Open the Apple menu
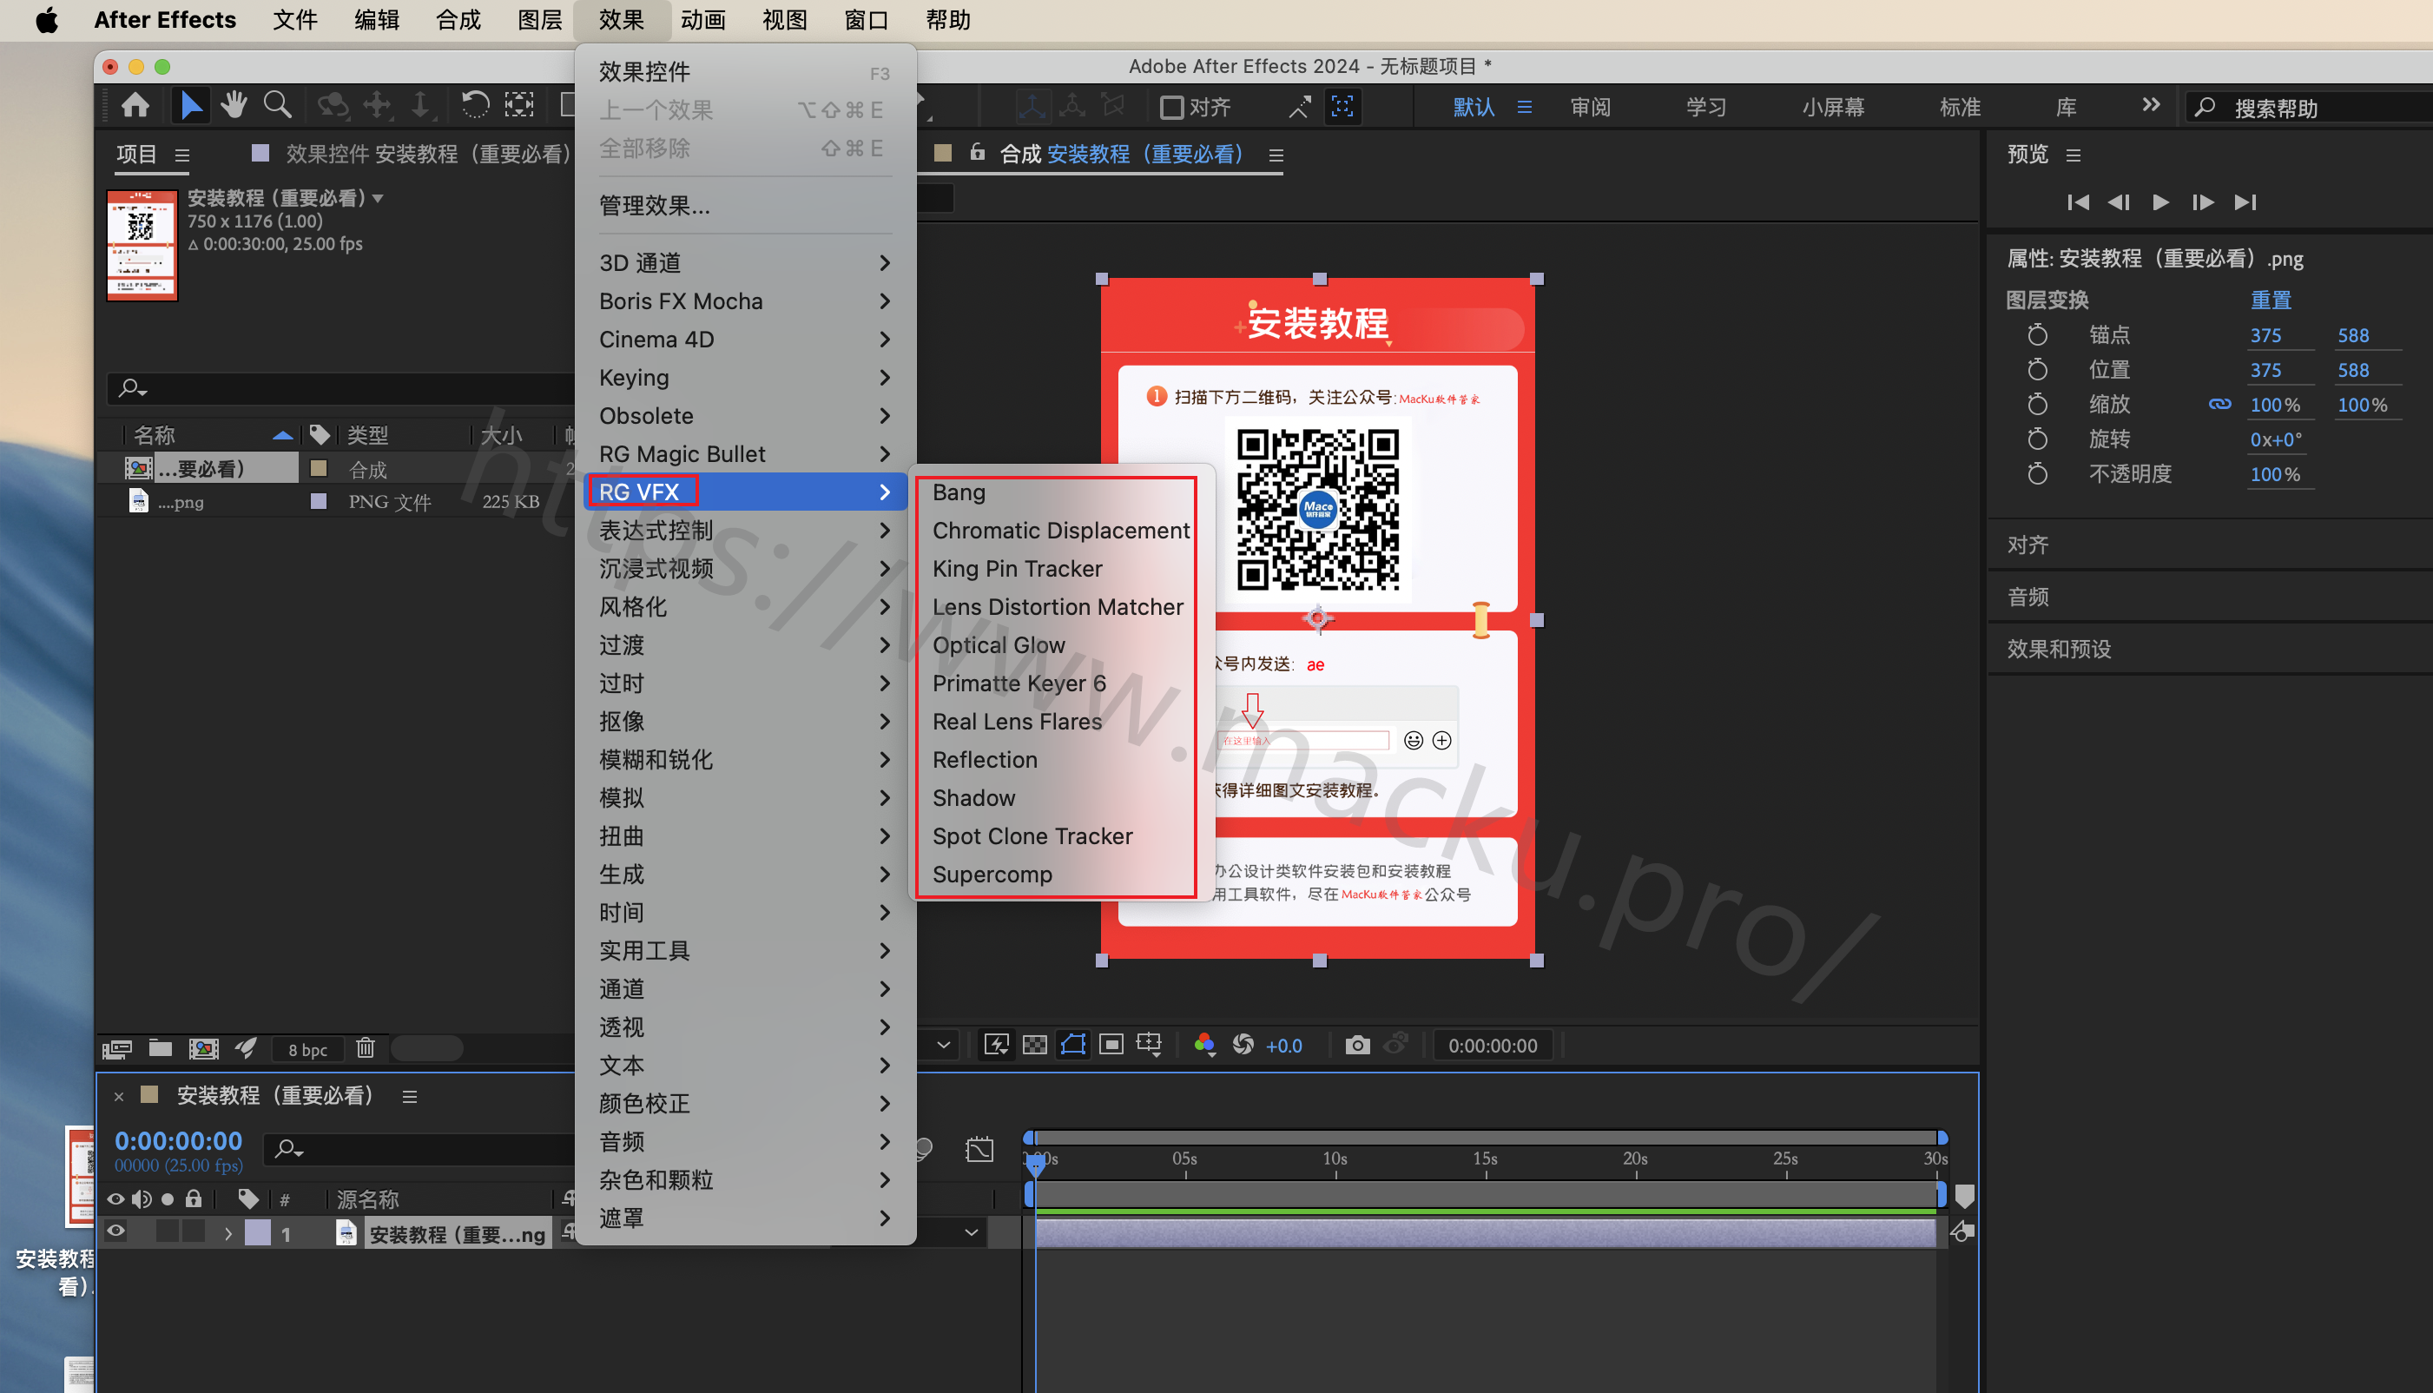The image size is (2433, 1393). [46, 20]
